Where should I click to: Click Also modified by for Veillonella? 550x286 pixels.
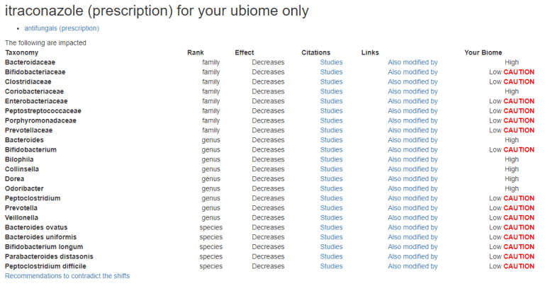coord(412,218)
